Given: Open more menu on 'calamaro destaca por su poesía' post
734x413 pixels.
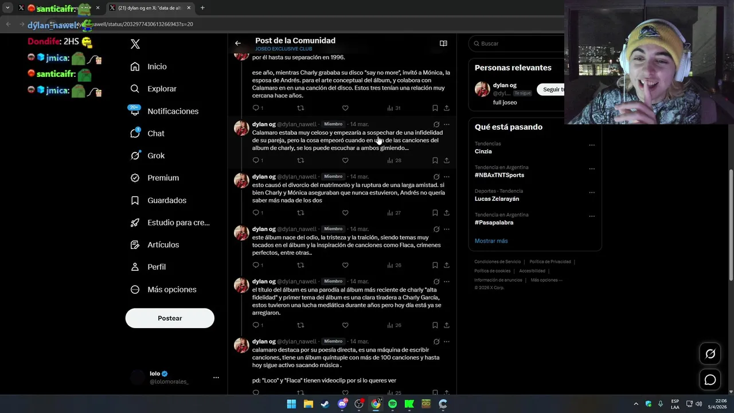Looking at the screenshot, I should (447, 341).
